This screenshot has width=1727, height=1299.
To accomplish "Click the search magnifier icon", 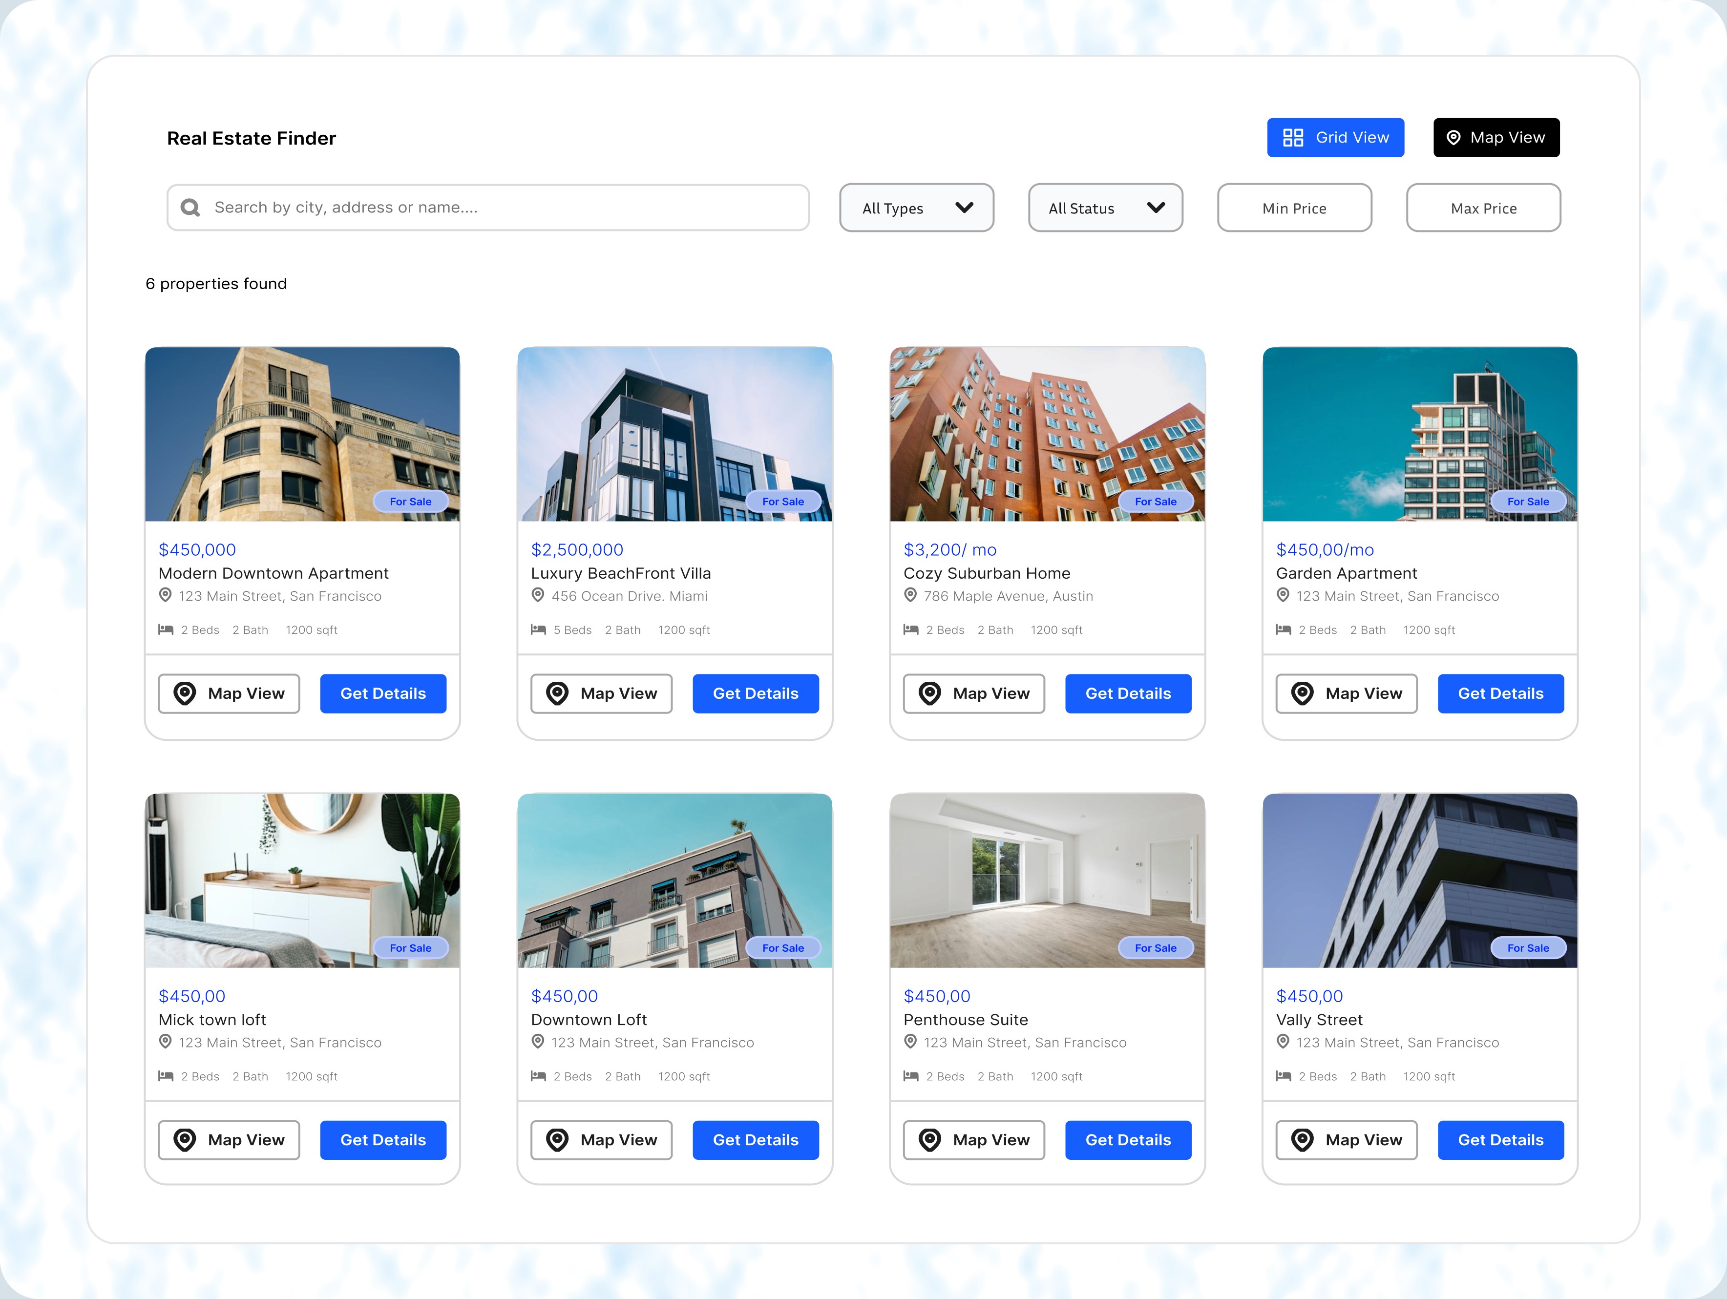I will tap(190, 208).
